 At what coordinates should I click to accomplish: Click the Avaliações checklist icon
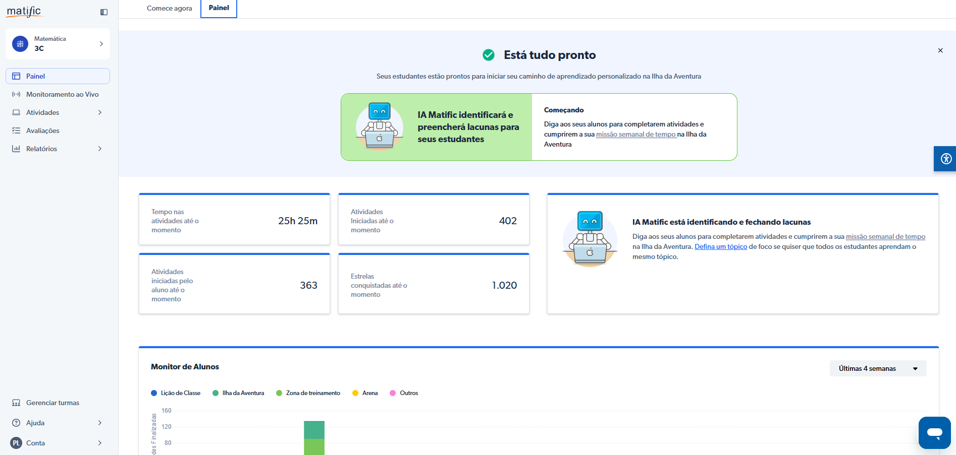click(16, 131)
